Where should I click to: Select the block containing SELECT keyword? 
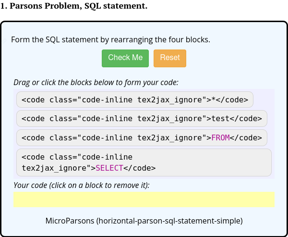(144, 162)
